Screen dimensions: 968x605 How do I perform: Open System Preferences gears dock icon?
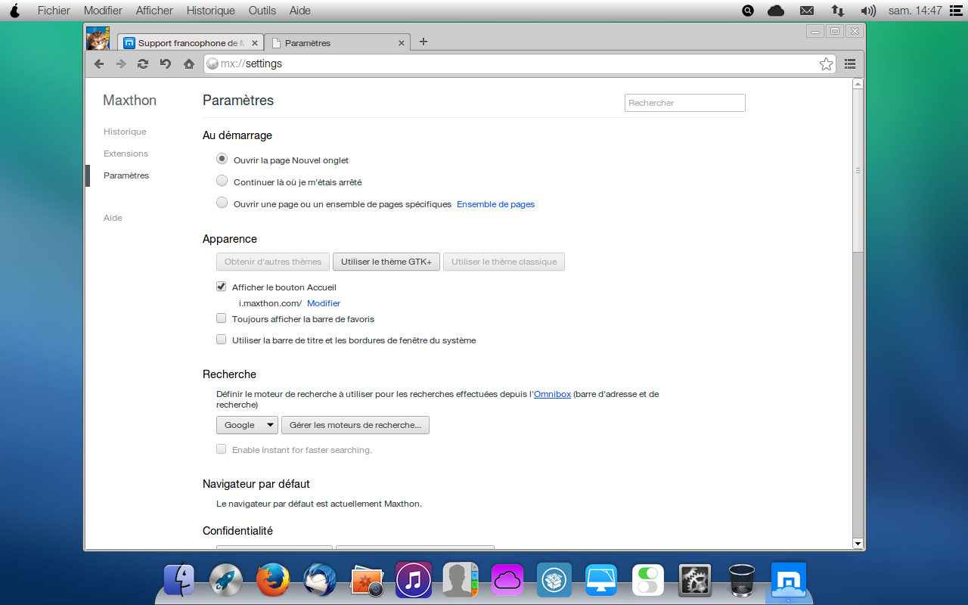(695, 580)
